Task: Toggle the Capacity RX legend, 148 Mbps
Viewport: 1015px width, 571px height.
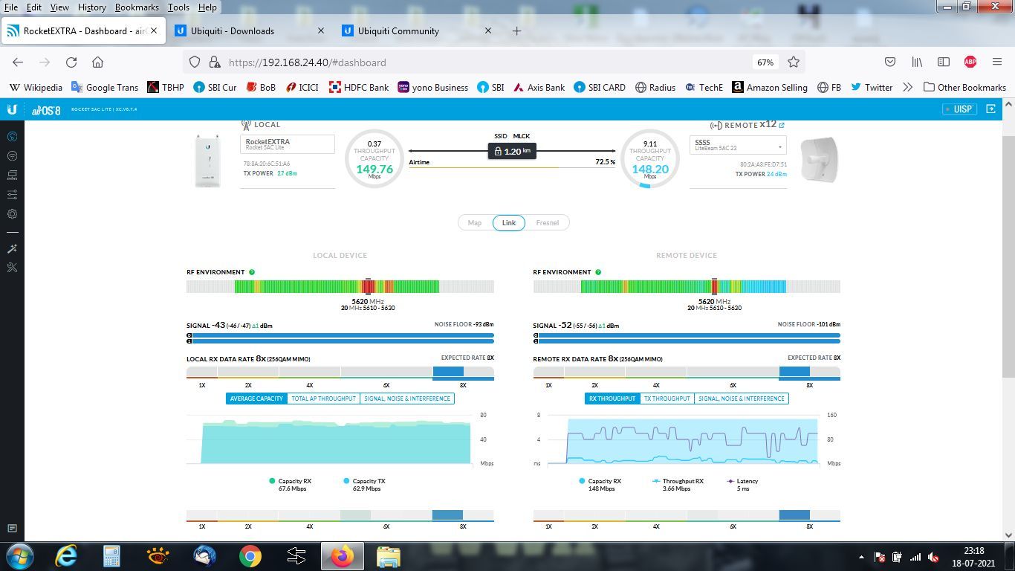Action: pos(600,485)
